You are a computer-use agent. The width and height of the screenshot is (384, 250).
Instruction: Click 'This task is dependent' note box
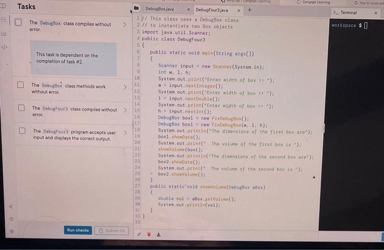tap(74, 58)
